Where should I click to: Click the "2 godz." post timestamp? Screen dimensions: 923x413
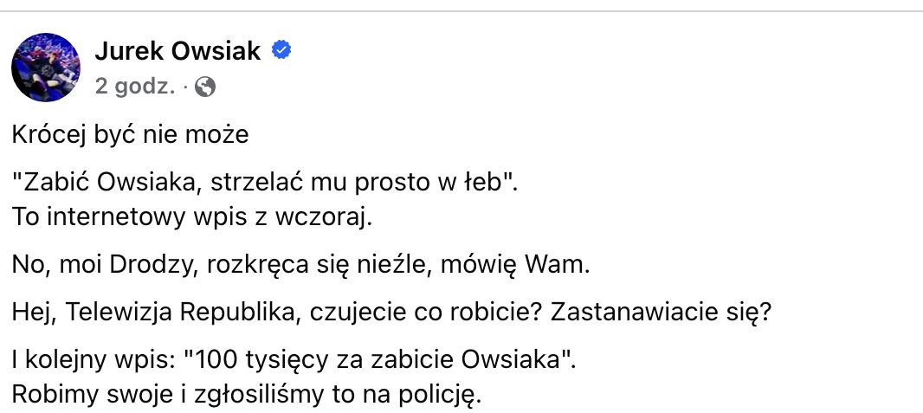point(135,86)
